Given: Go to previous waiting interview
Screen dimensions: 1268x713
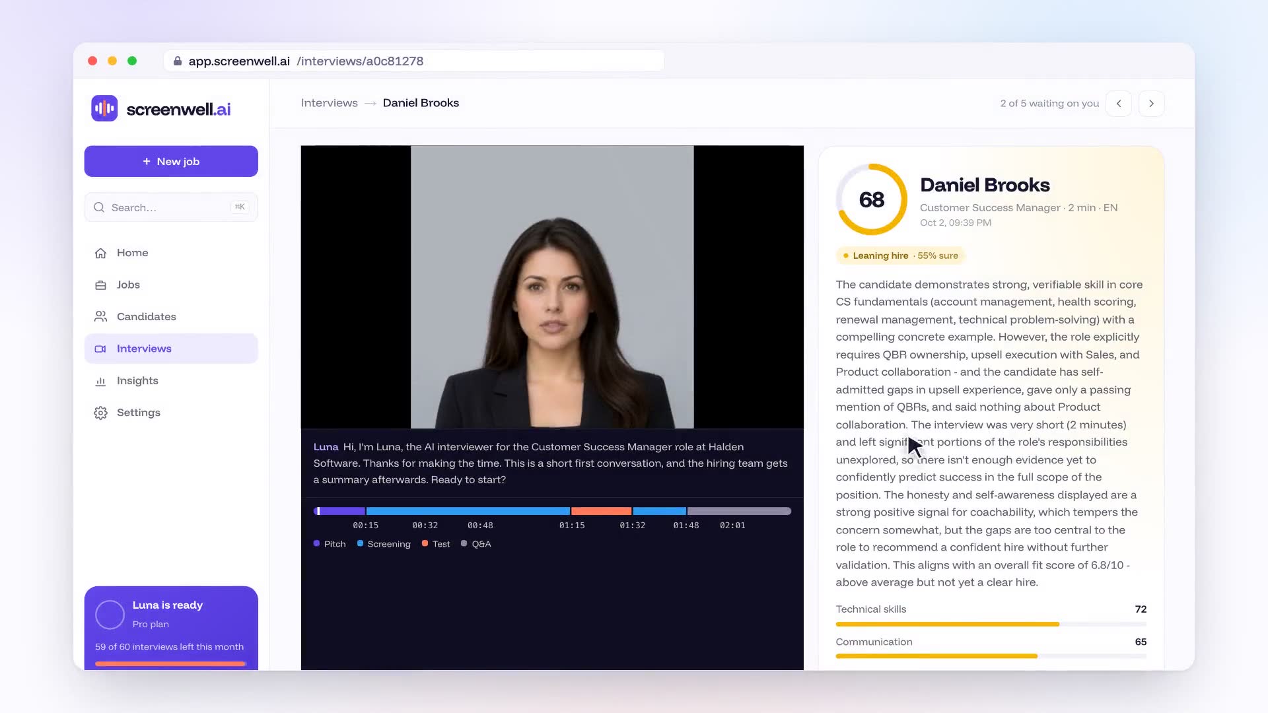Looking at the screenshot, I should (1119, 104).
